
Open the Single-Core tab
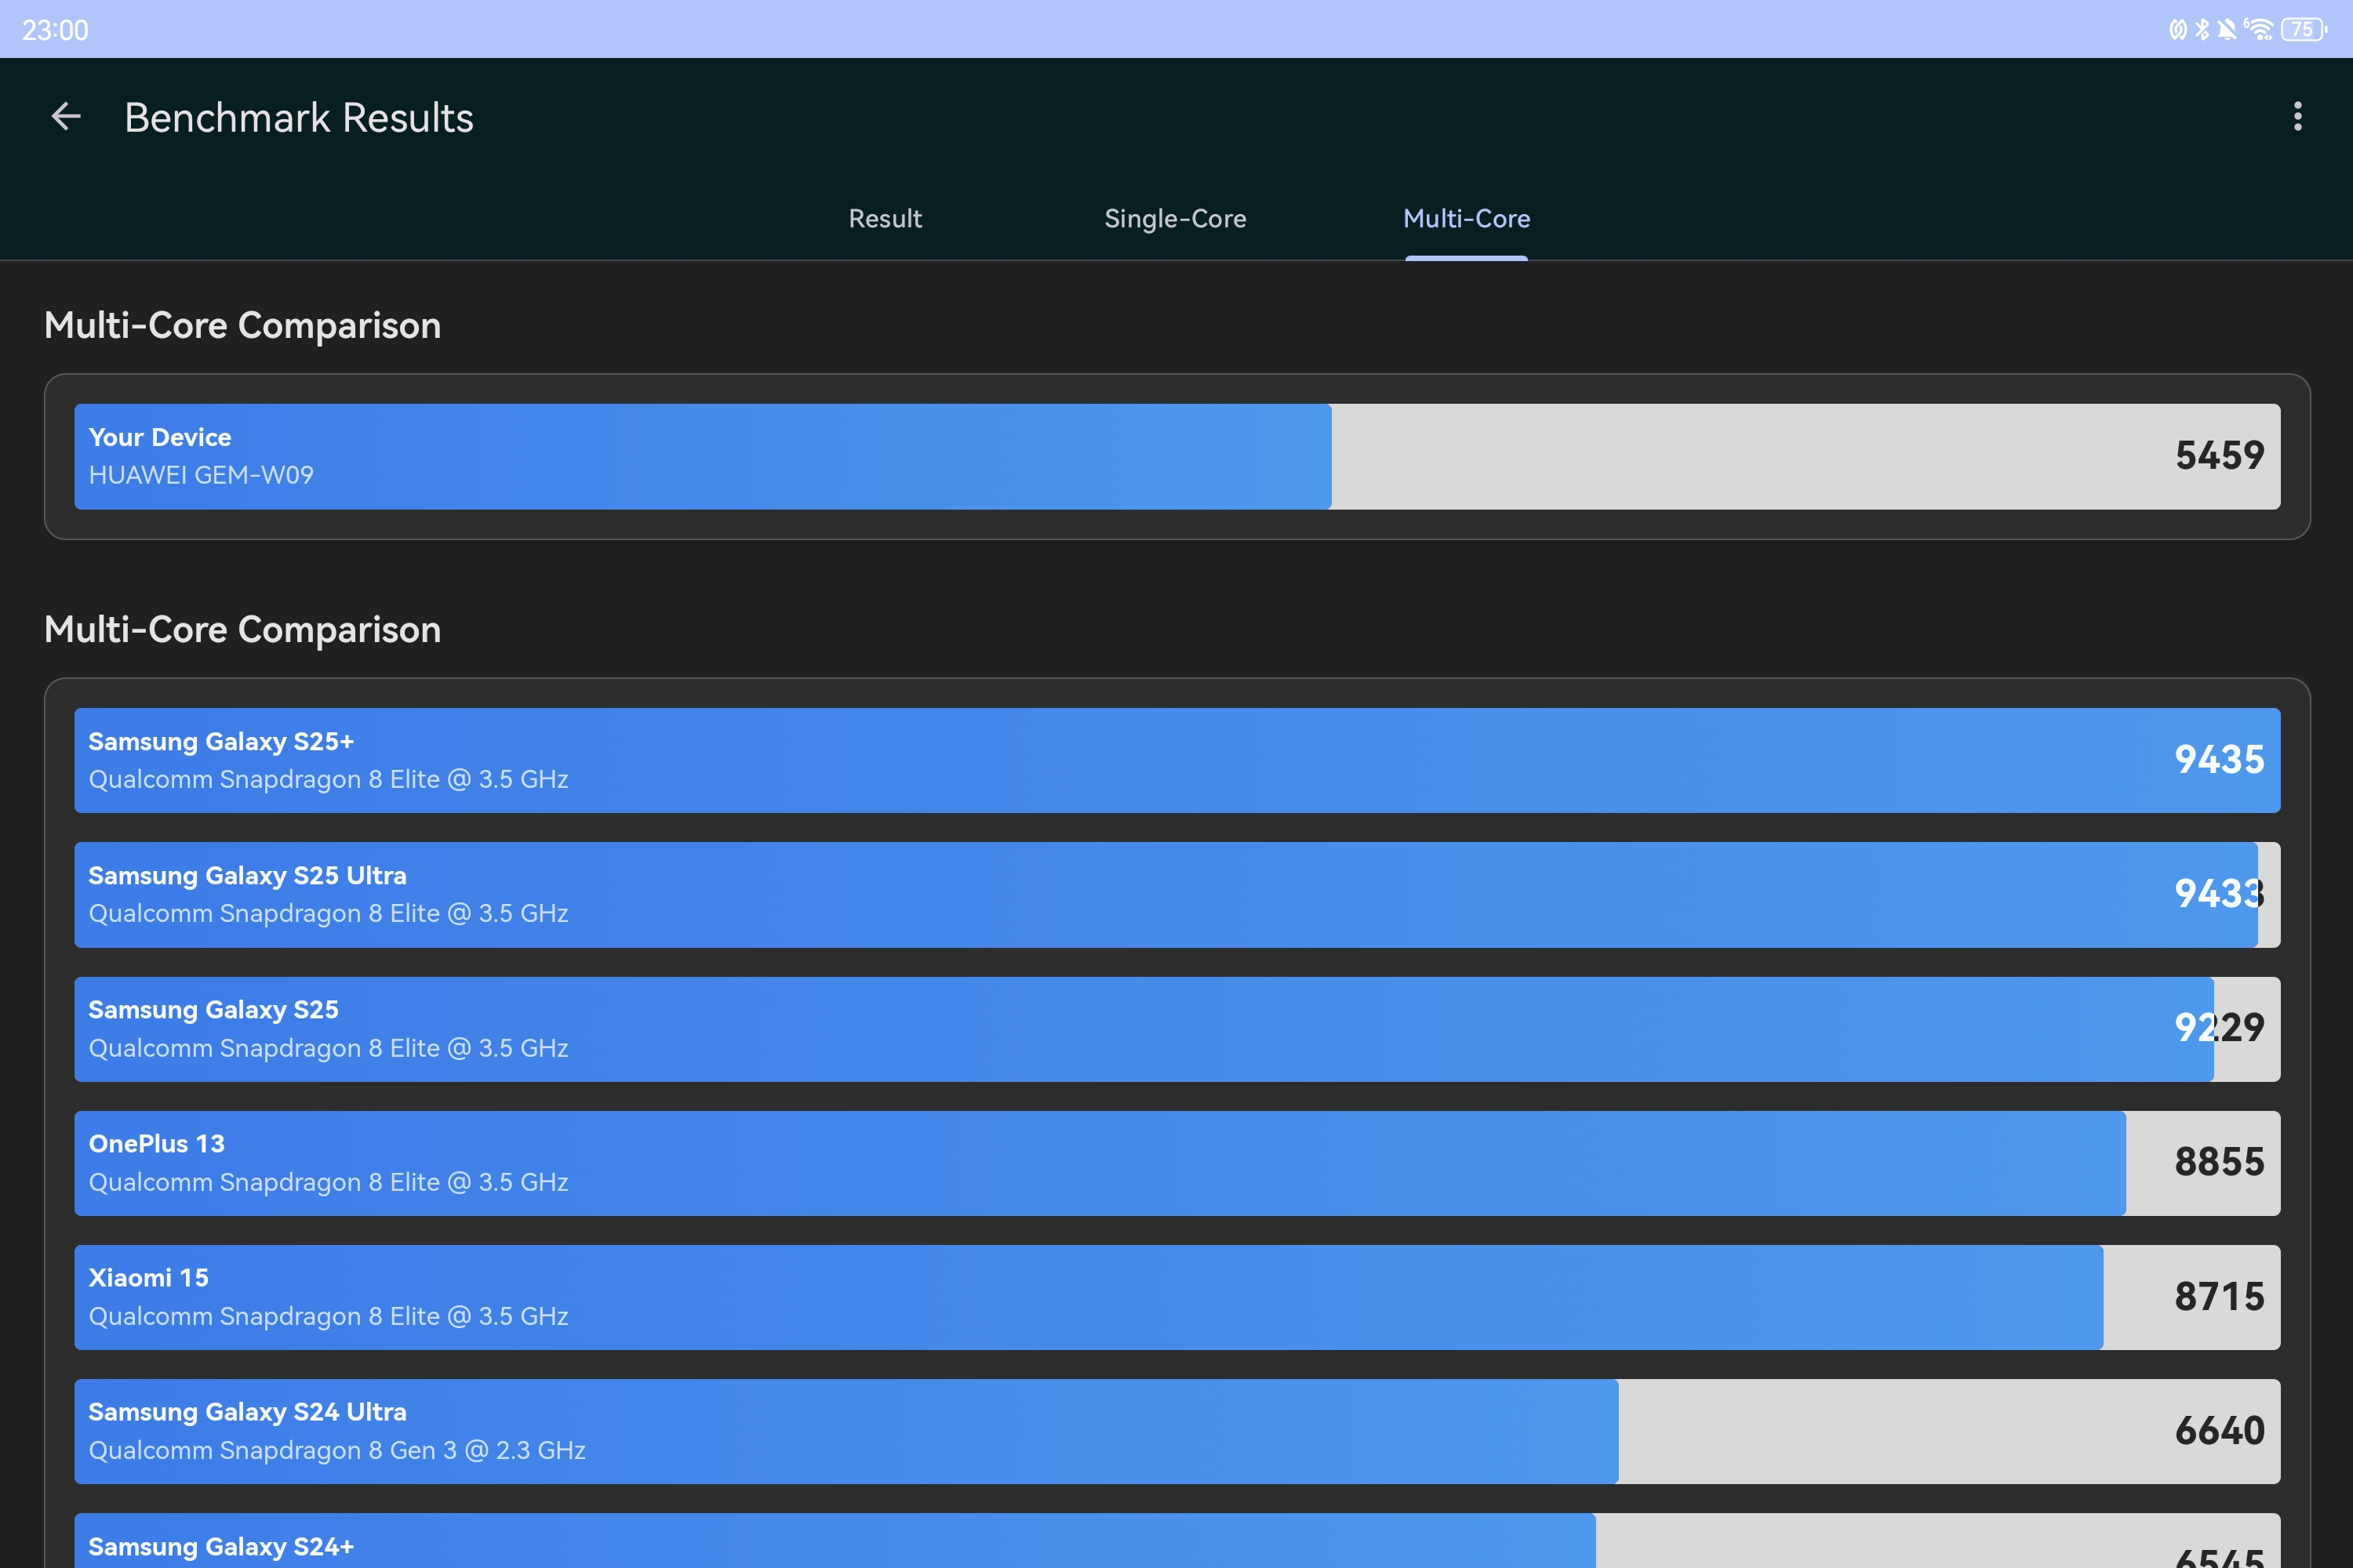tap(1176, 219)
